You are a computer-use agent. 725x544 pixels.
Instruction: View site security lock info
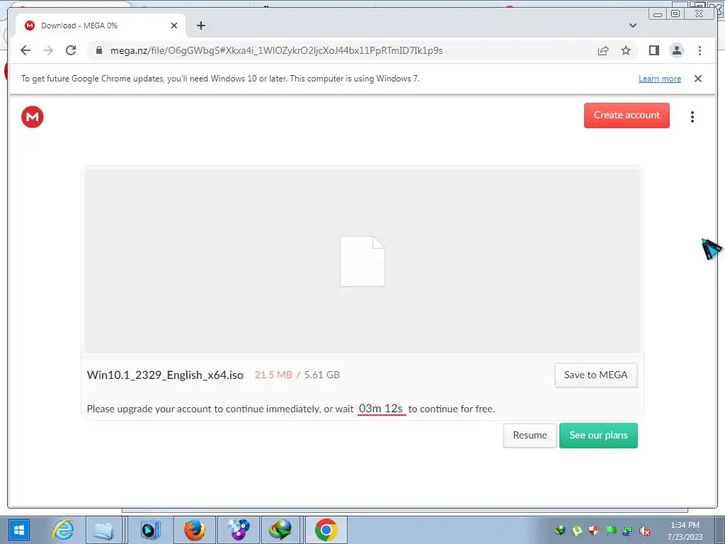click(x=98, y=50)
